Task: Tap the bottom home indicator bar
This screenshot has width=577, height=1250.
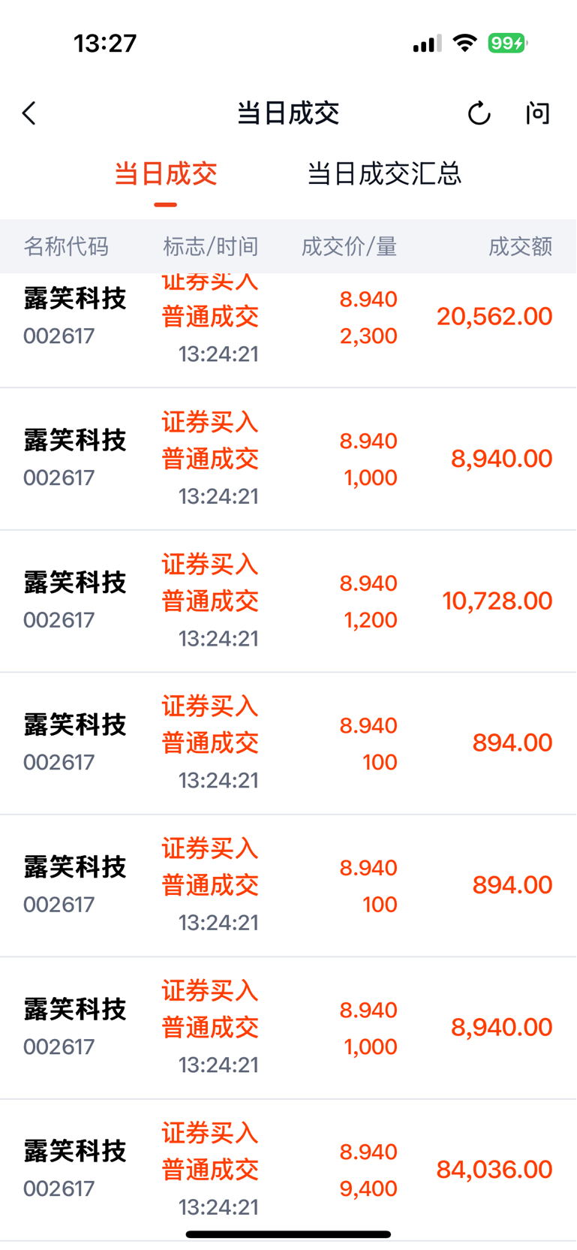Action: click(x=288, y=1234)
